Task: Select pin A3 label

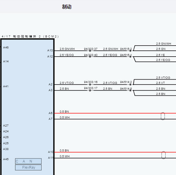Action: click(51, 90)
